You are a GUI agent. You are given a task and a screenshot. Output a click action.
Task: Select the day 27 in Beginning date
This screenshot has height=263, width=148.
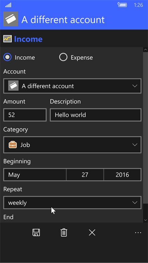85,175
